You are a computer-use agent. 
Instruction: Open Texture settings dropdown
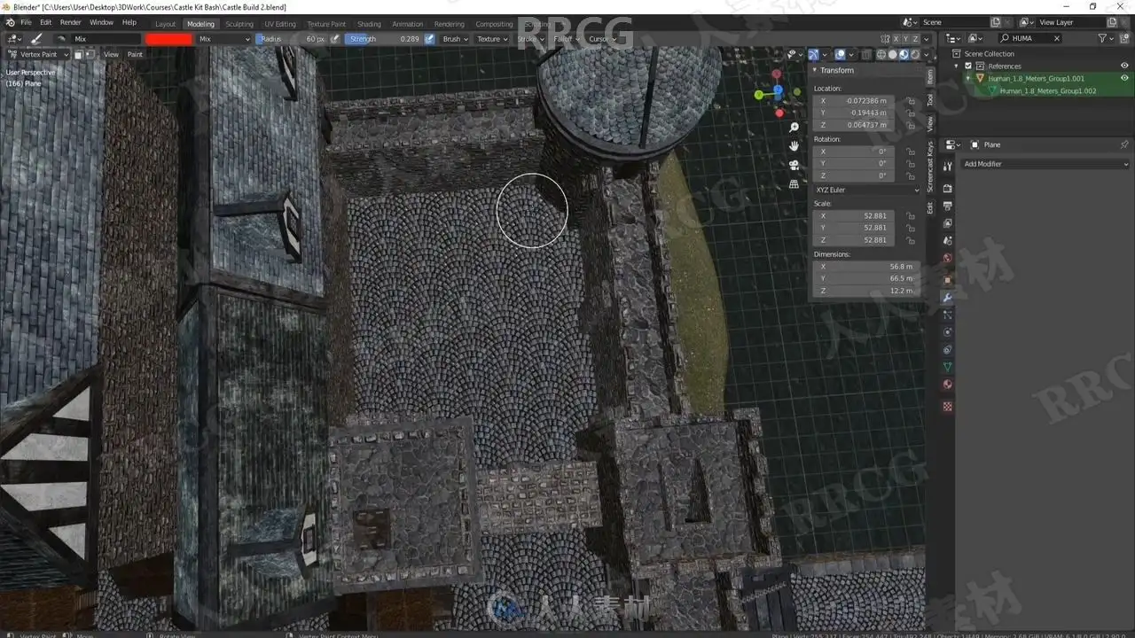pos(493,39)
